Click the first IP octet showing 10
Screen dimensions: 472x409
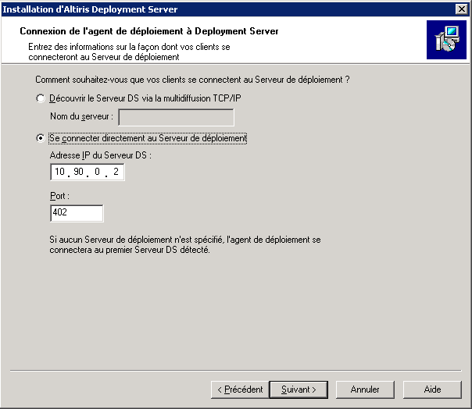coord(59,172)
